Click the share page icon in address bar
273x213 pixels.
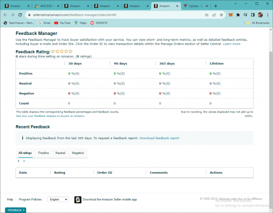tap(214, 15)
